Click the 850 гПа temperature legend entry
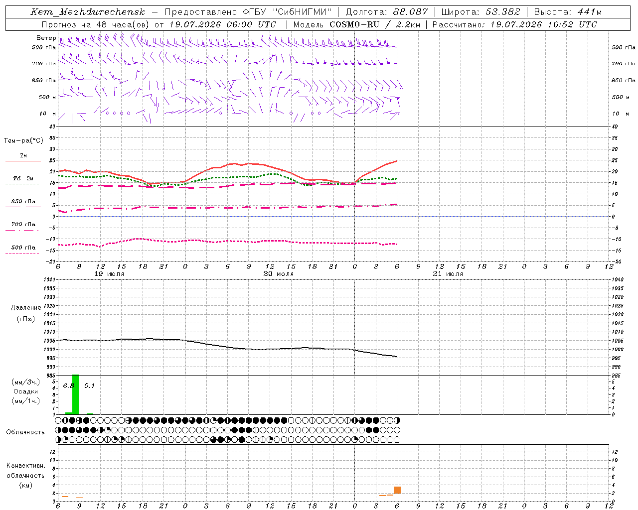The width and height of the screenshot is (638, 510). (x=23, y=204)
